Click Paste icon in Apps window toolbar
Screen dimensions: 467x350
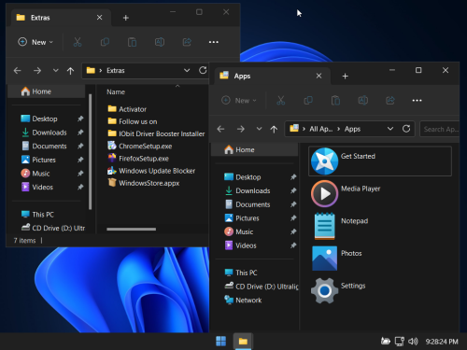[x=335, y=101]
